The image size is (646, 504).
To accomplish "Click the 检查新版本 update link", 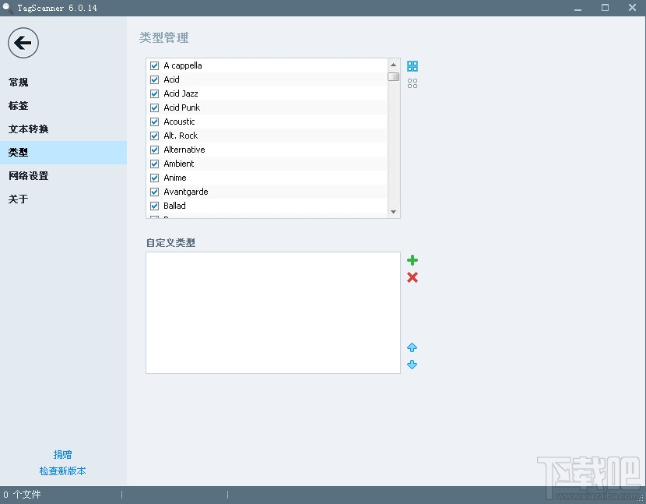I will tap(61, 471).
